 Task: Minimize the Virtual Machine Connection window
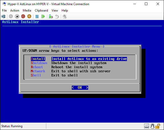[135, 4]
